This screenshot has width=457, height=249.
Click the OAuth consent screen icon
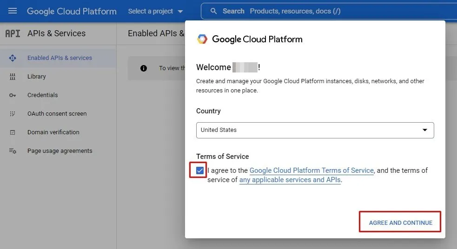click(x=13, y=114)
